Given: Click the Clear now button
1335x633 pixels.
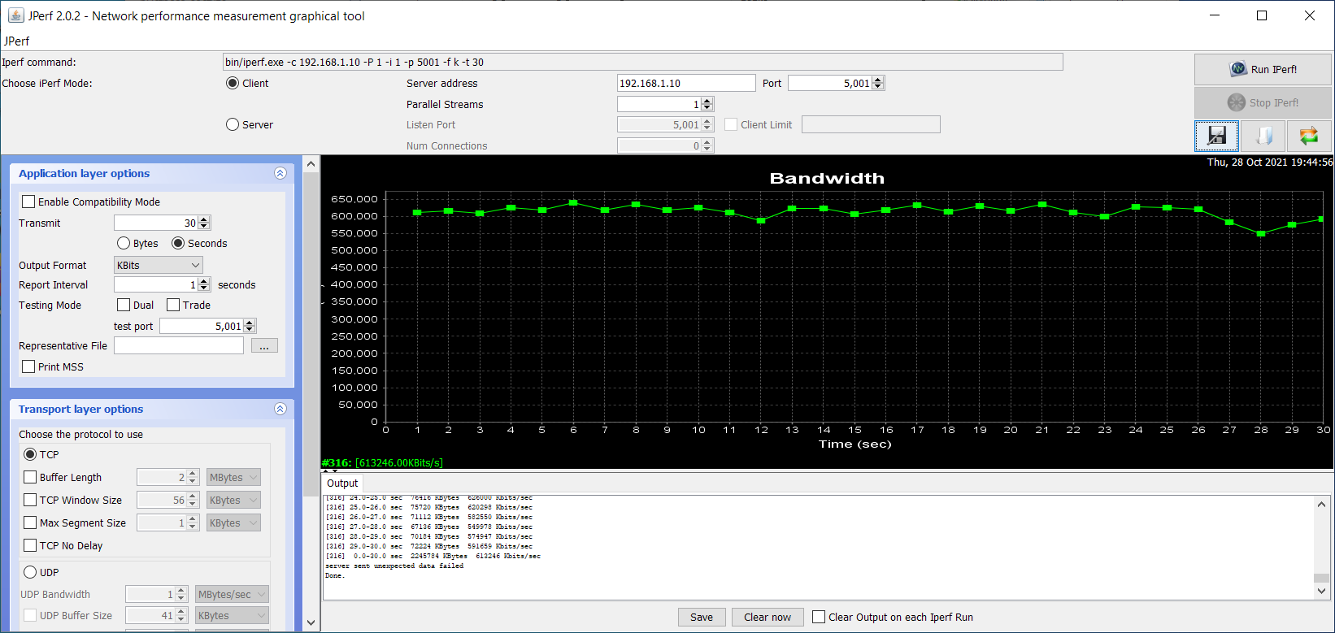Looking at the screenshot, I should click(x=768, y=617).
